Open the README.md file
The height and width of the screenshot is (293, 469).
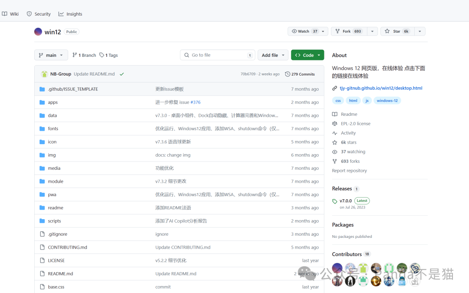60,273
